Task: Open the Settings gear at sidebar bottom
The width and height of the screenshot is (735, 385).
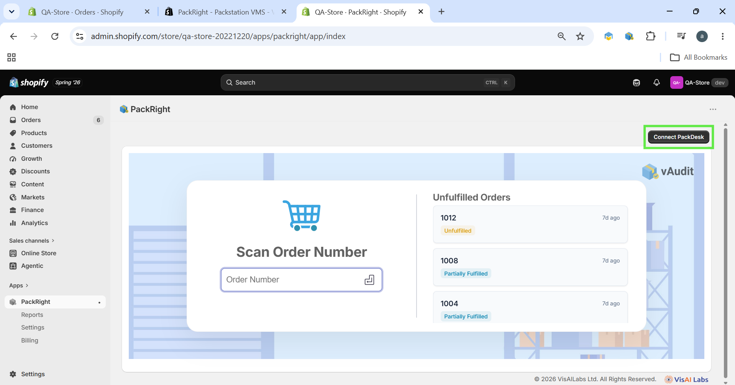Action: pyautogui.click(x=13, y=374)
